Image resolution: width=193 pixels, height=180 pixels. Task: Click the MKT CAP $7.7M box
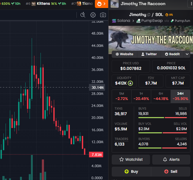click(178, 81)
